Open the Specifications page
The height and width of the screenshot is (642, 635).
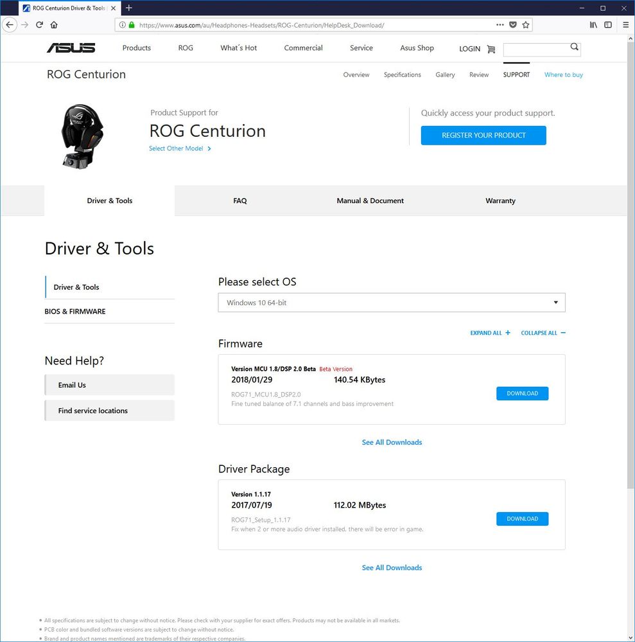(x=402, y=75)
